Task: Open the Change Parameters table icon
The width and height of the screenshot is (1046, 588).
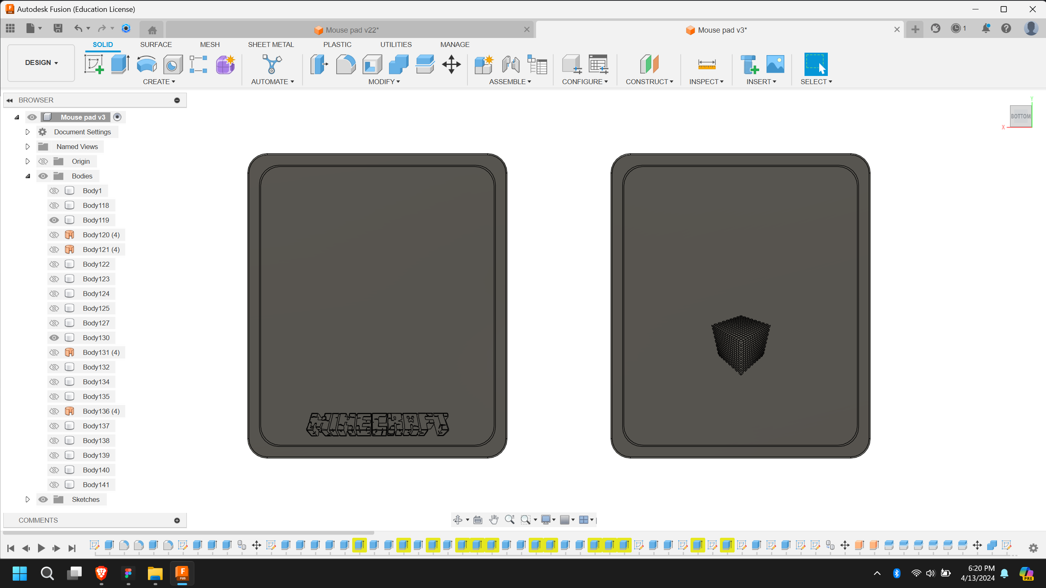Action: 537,65
